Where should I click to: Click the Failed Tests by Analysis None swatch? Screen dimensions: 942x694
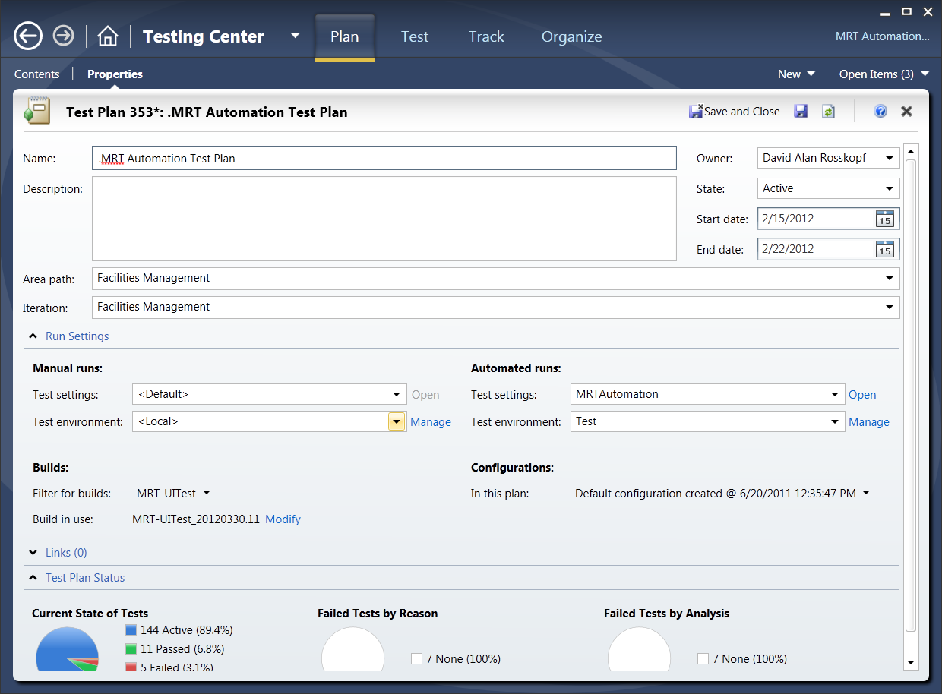coord(703,659)
